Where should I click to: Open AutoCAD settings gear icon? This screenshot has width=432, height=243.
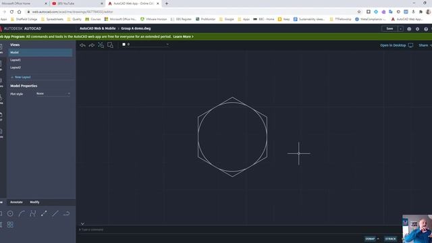point(417,29)
